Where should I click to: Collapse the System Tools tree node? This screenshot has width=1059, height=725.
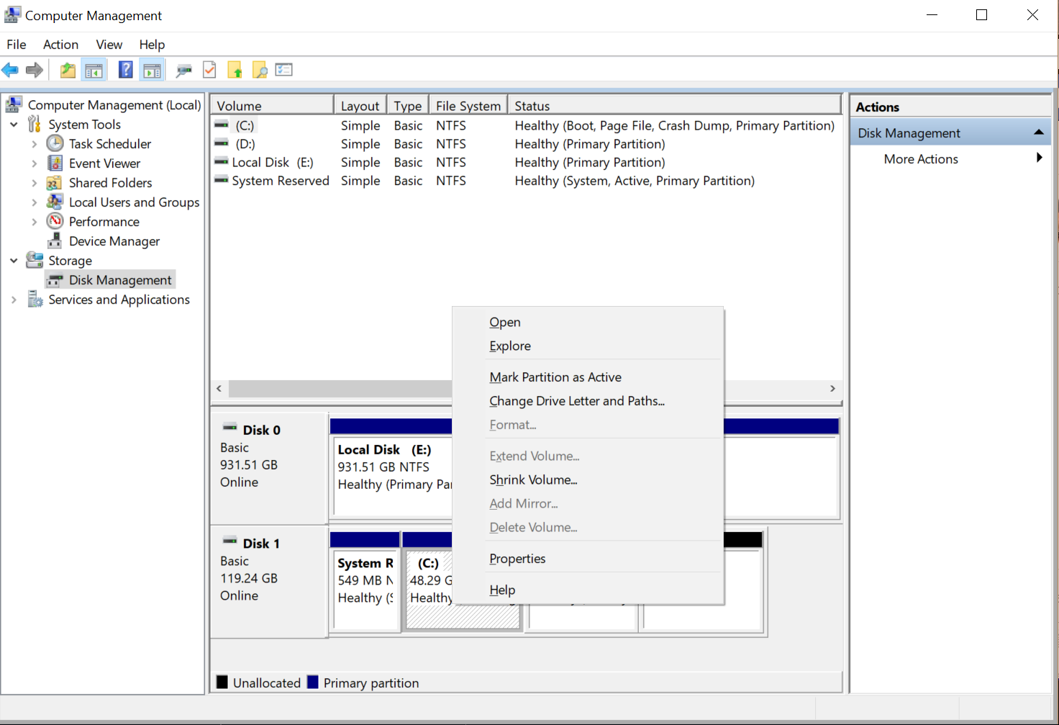pyautogui.click(x=14, y=125)
